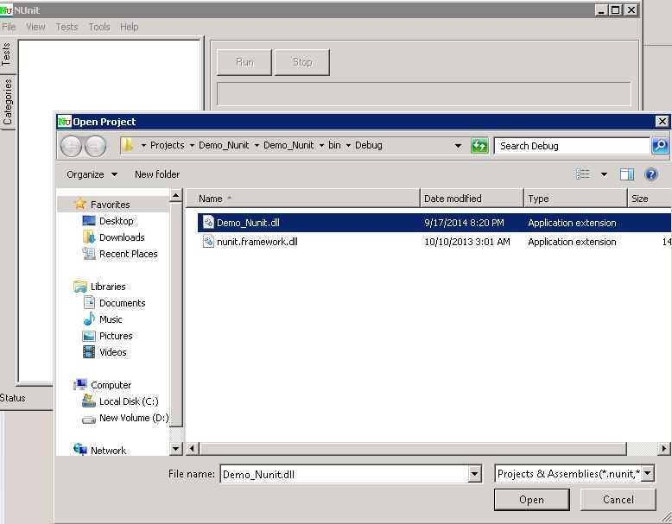Expand the File name combo box arrow

tap(474, 474)
